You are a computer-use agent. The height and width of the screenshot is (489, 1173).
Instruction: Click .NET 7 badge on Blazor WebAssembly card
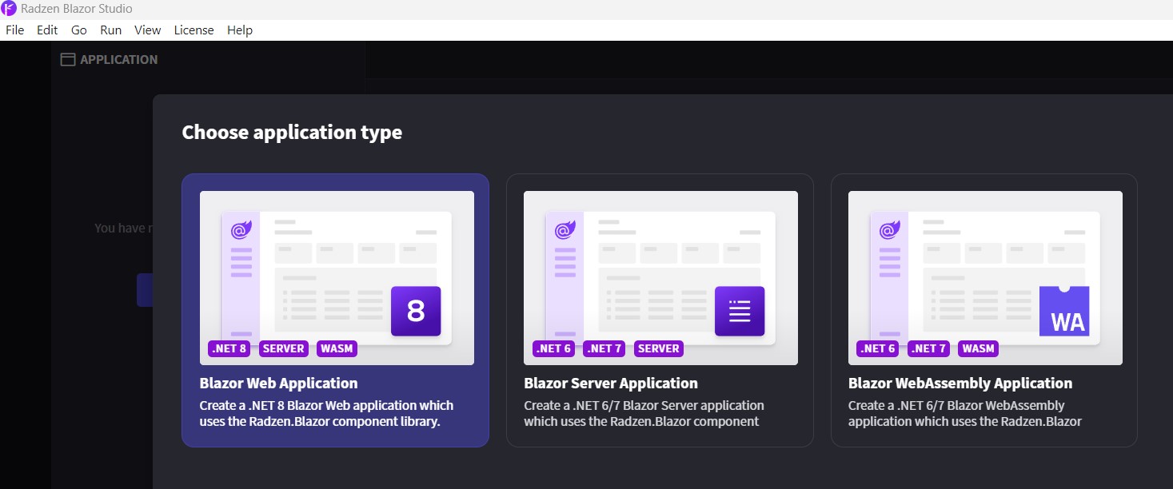coord(928,348)
